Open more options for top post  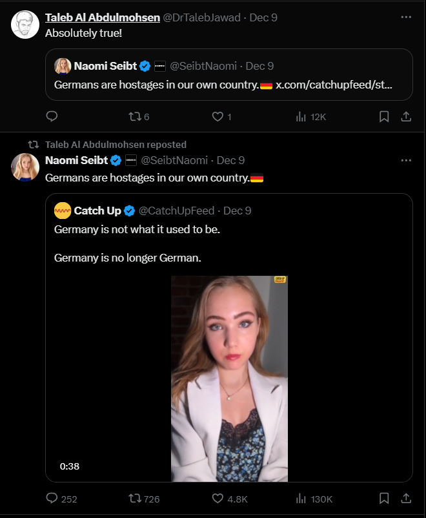click(x=406, y=17)
